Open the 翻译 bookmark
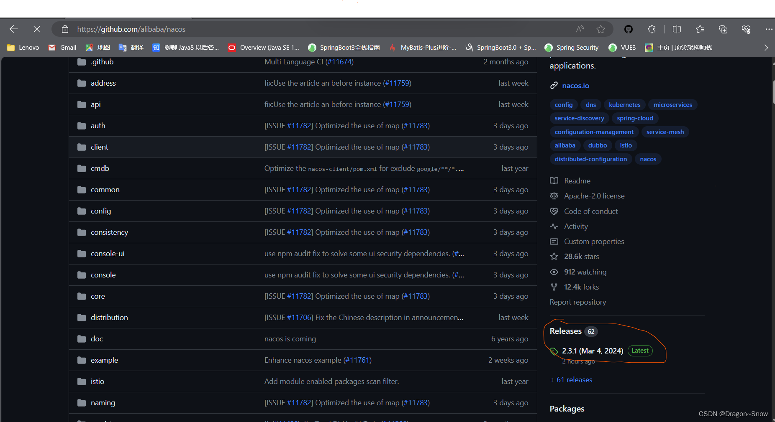775x422 pixels. [x=131, y=48]
